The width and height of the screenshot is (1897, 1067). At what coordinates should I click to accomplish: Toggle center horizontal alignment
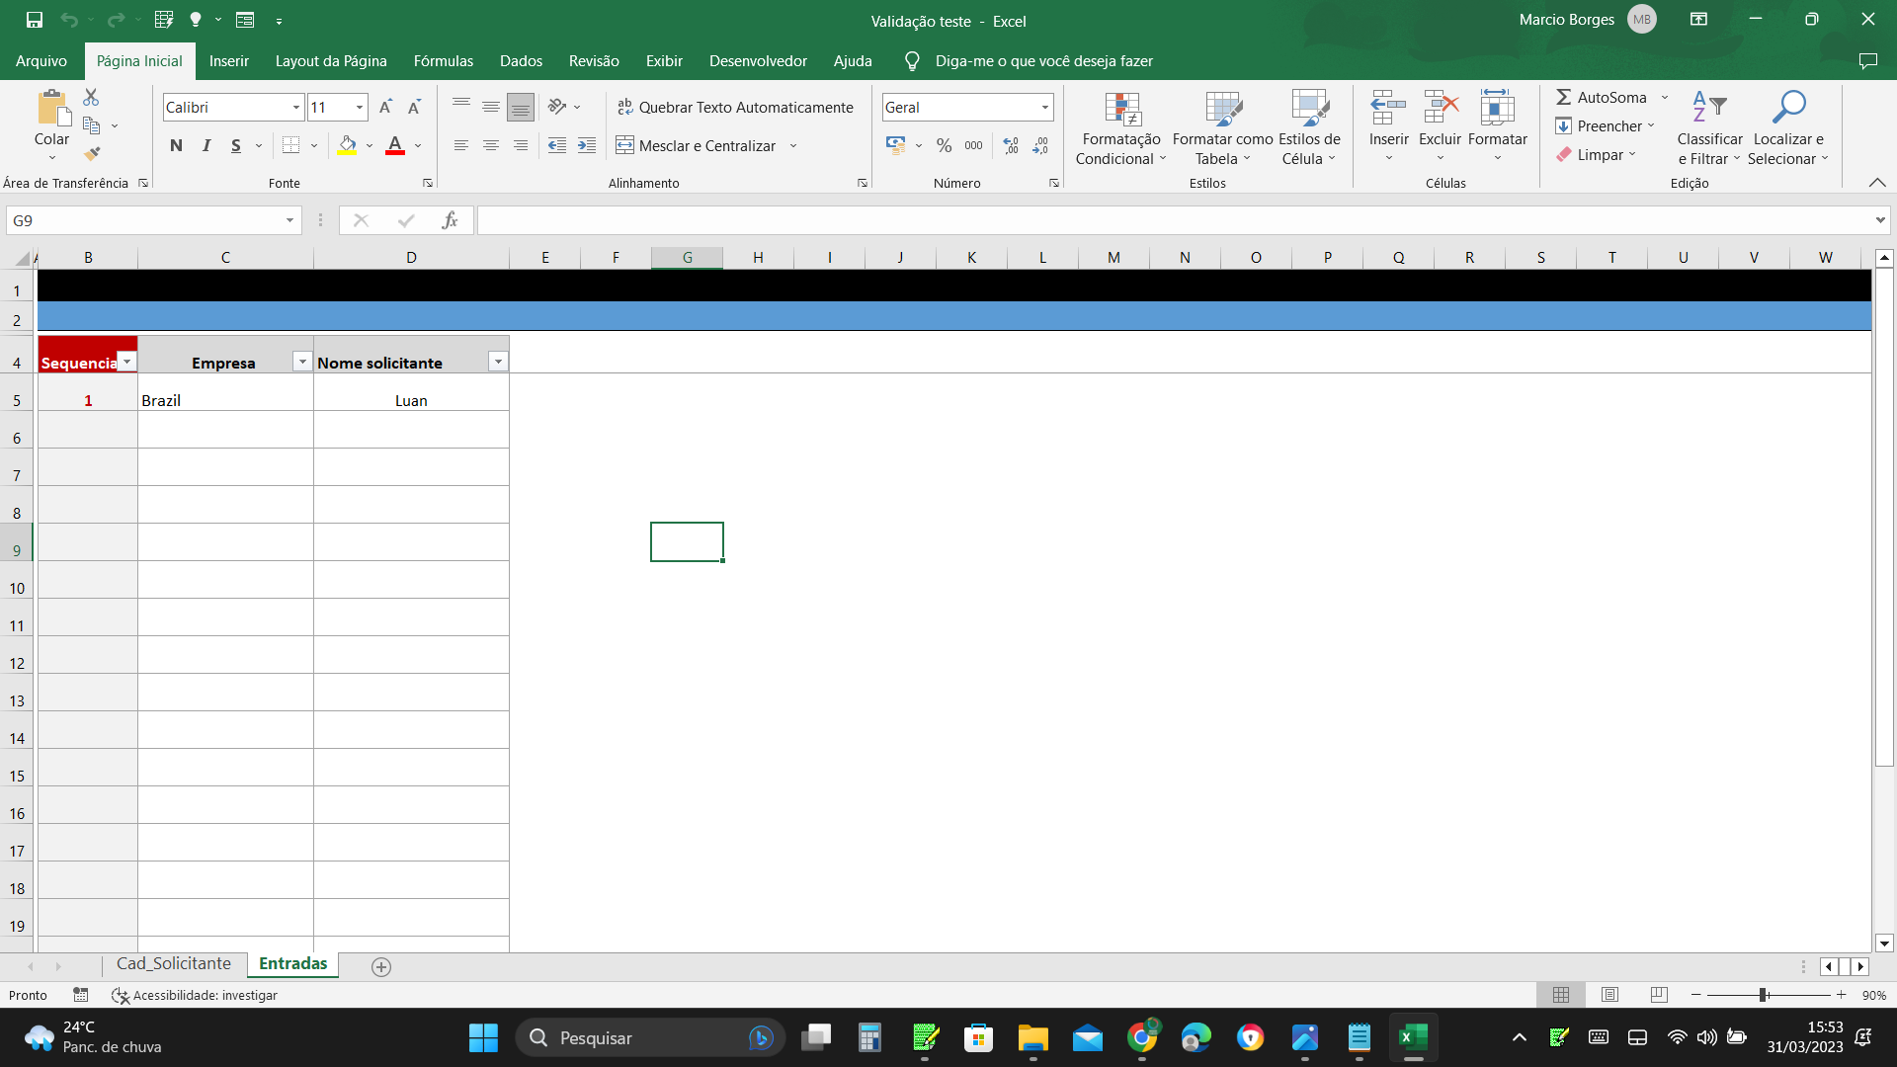[x=491, y=145]
